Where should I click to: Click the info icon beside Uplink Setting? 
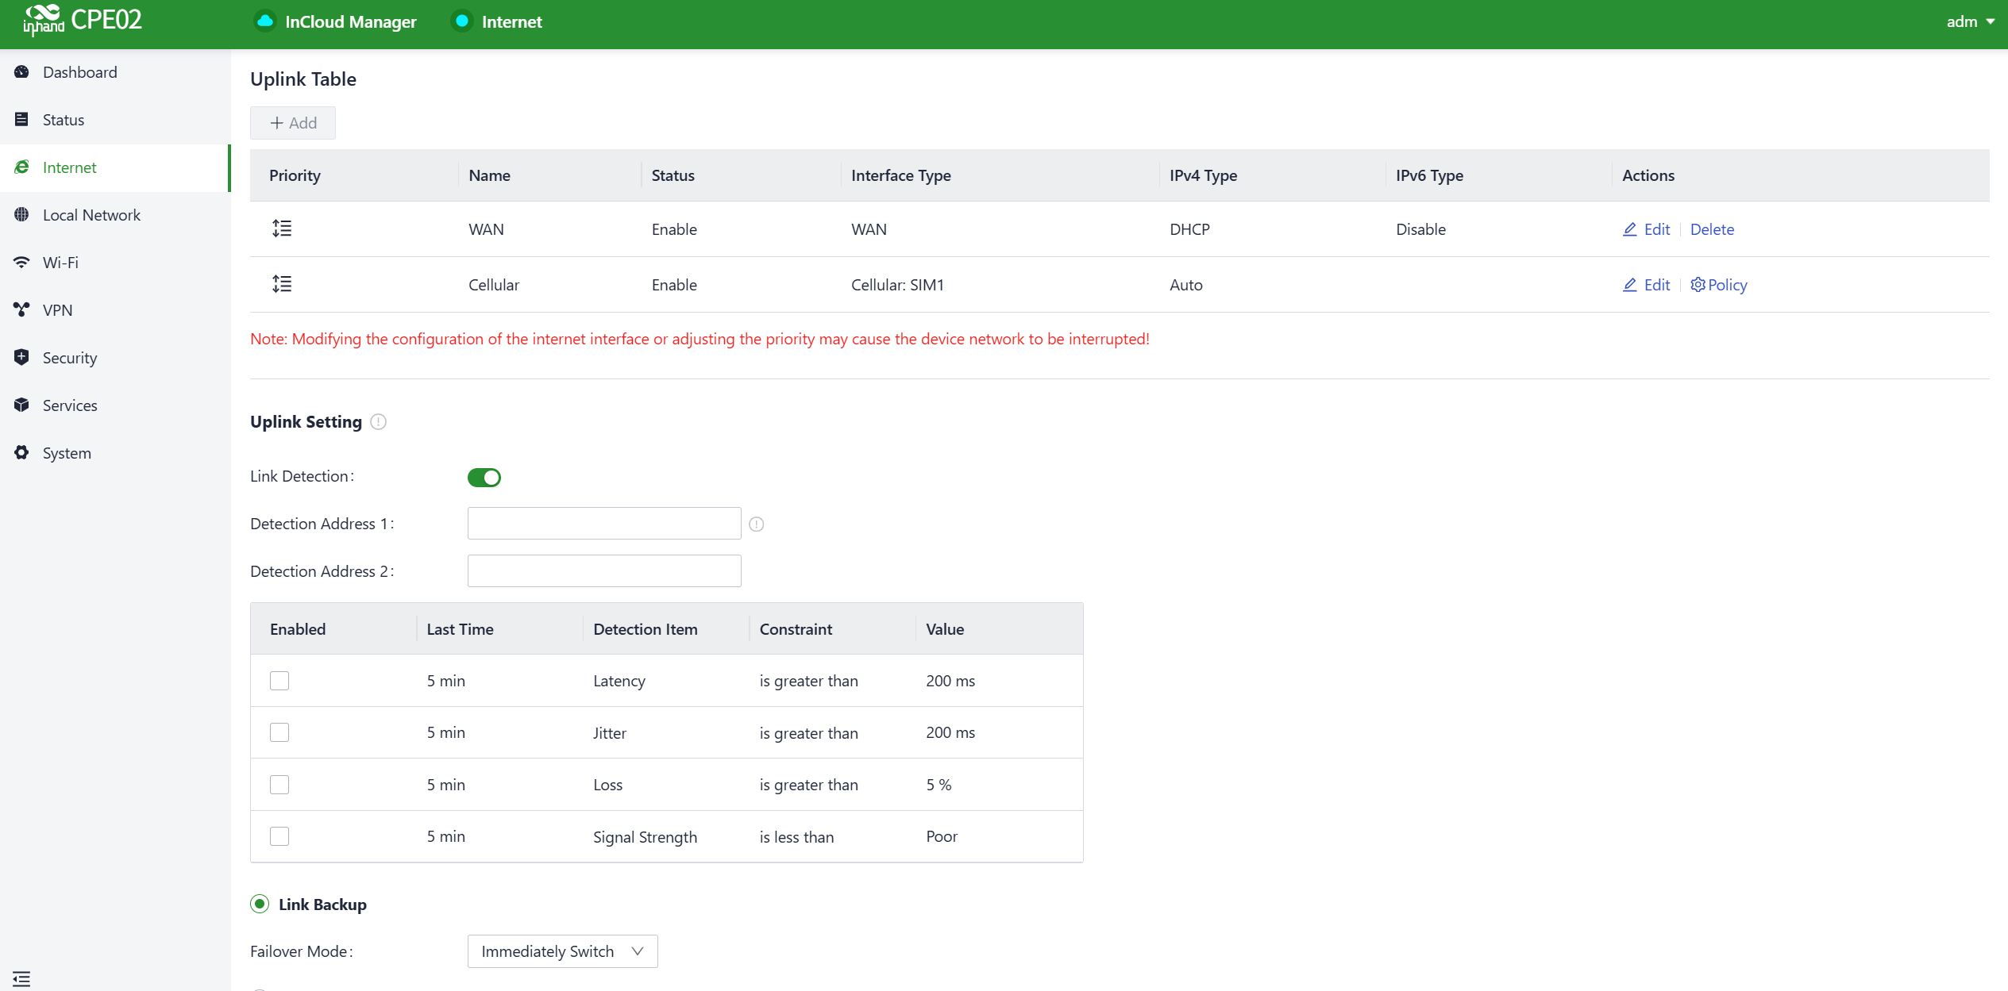pos(379,422)
